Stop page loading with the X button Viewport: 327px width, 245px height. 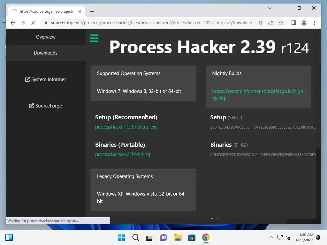[x=33, y=23]
